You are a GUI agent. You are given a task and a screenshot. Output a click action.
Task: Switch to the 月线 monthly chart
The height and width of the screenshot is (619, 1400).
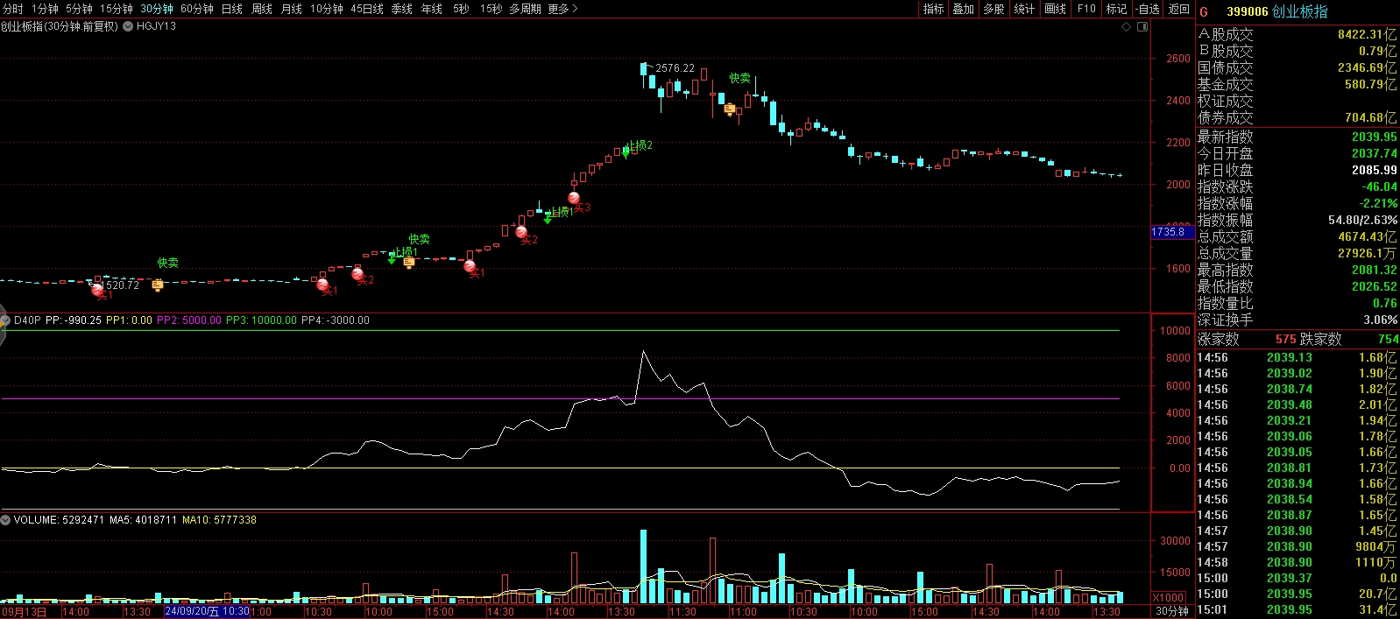coord(292,9)
